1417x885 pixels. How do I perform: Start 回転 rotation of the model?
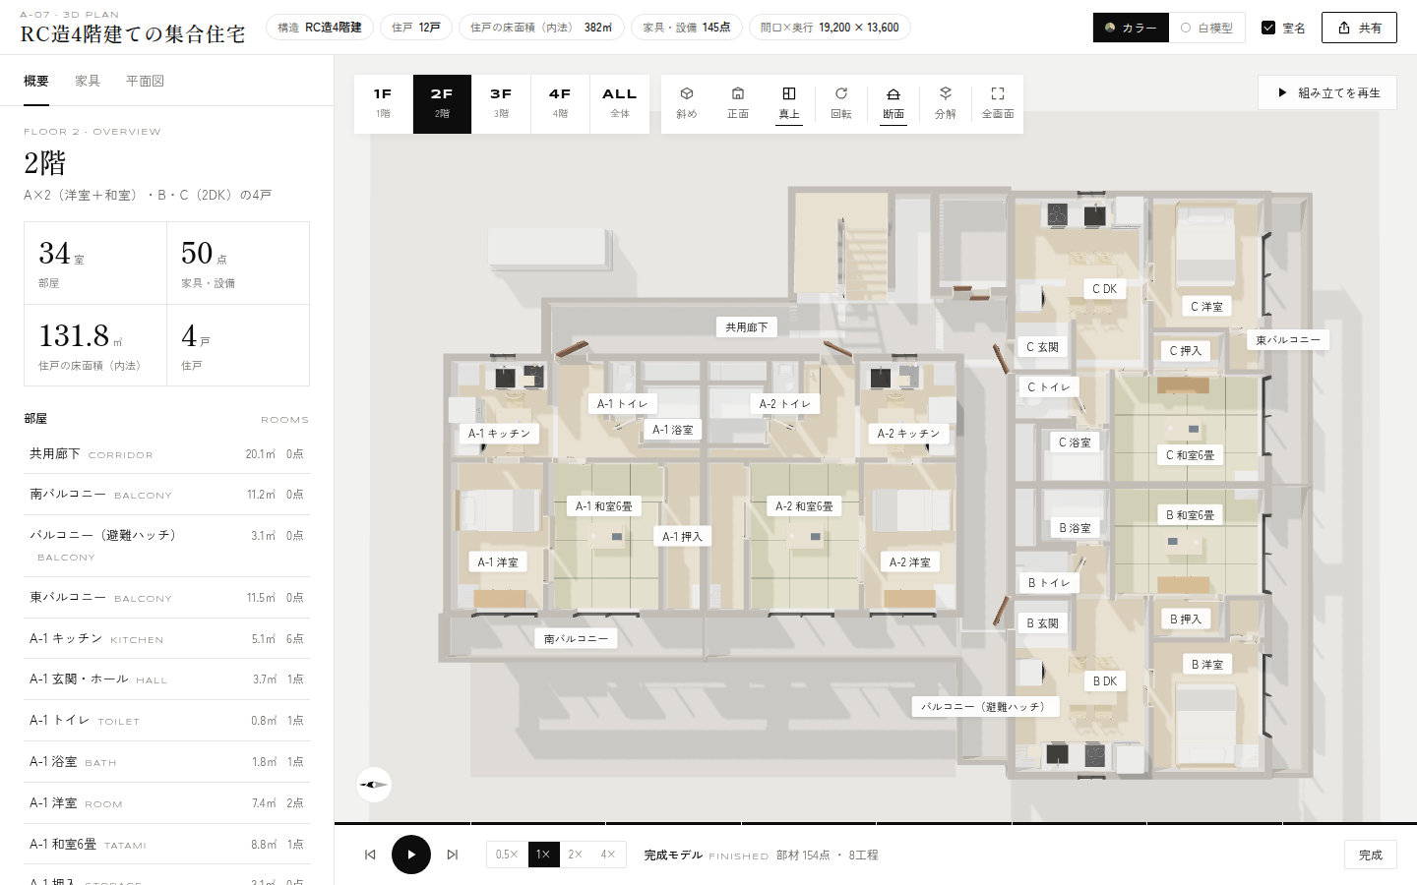841,103
